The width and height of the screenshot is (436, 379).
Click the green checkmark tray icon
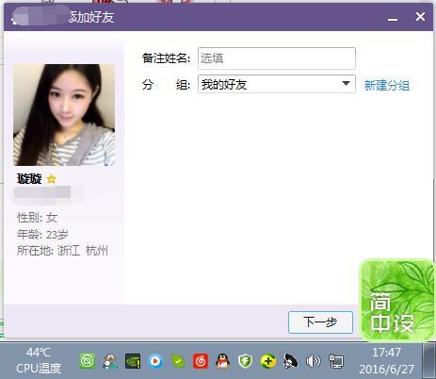(x=178, y=361)
